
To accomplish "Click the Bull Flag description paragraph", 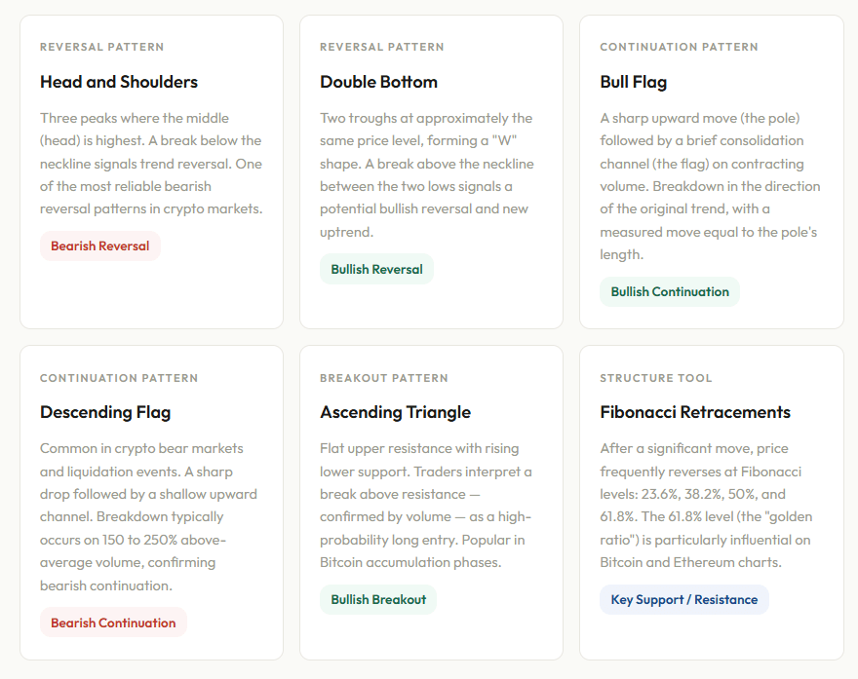I will coord(710,186).
